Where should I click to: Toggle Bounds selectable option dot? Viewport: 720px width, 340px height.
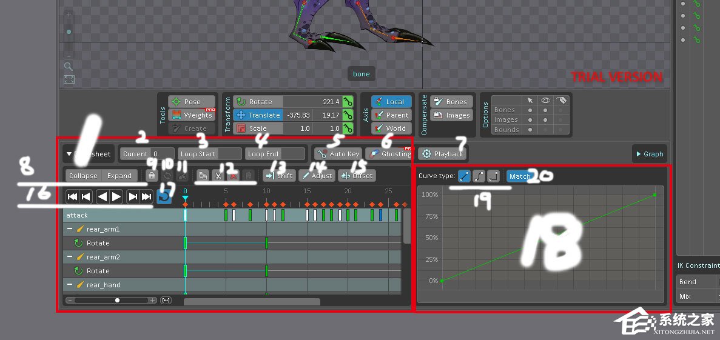point(530,130)
